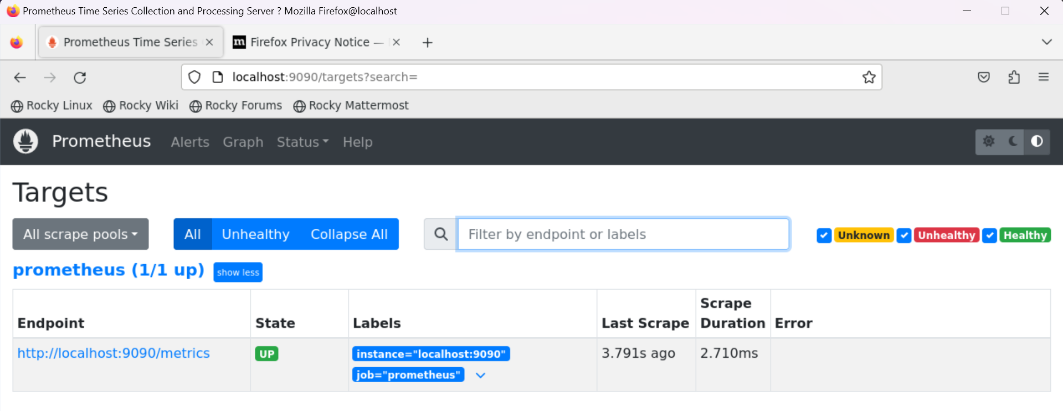This screenshot has height=411, width=1063.
Task: Open the Alerts nav item
Action: (x=190, y=142)
